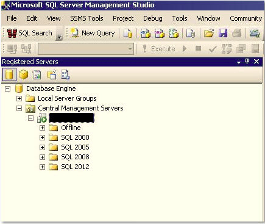Open the File menu
265x224 pixels.
tap(12, 18)
